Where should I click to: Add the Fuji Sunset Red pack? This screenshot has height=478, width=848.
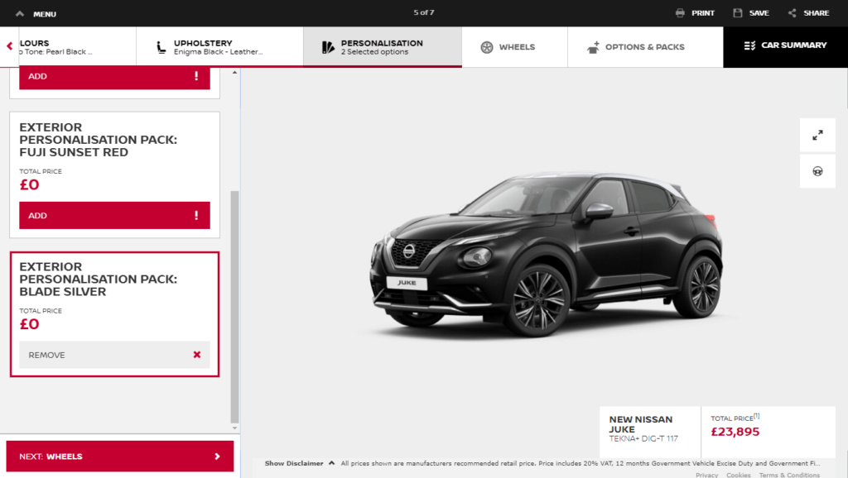point(114,216)
